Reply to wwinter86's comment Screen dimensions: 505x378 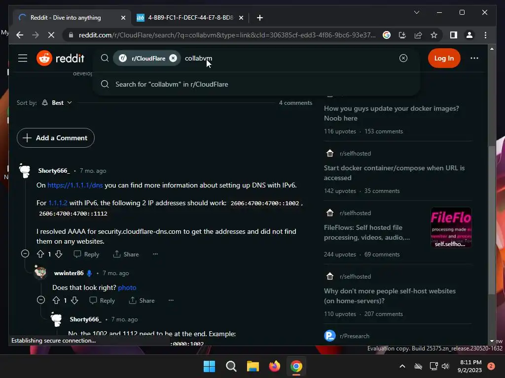coord(102,301)
